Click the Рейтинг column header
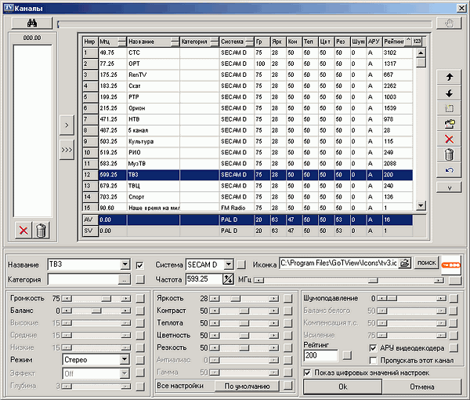This screenshot has height=400, width=470. (x=394, y=42)
